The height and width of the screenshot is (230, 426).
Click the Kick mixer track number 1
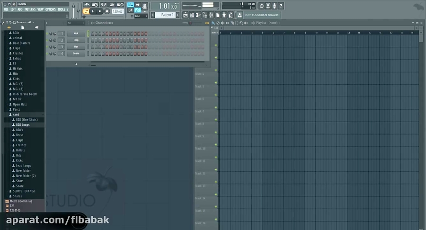tap(62, 34)
